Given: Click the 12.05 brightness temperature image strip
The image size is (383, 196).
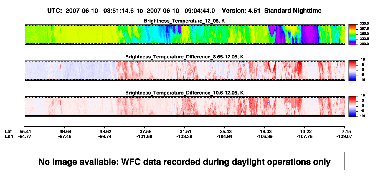Looking at the screenshot, I should [184, 35].
